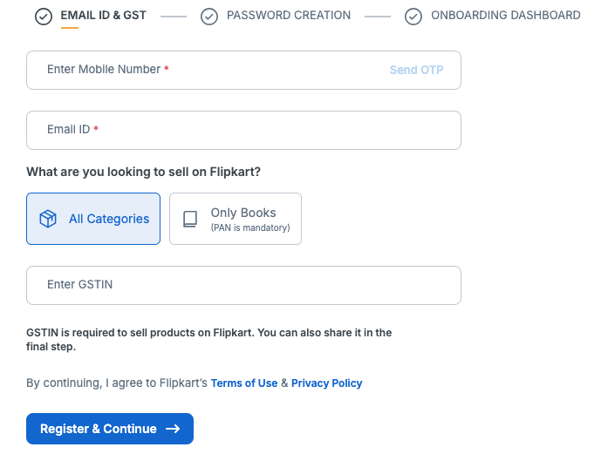Open the EMAIL ID & GST step
Screen dimensions: 601x454
103,16
